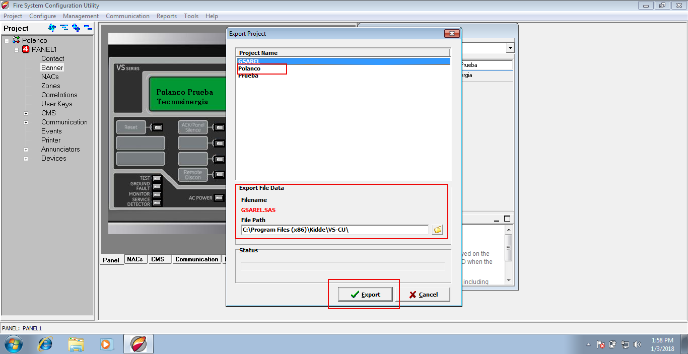Click inside the File Path field

[x=332, y=230]
